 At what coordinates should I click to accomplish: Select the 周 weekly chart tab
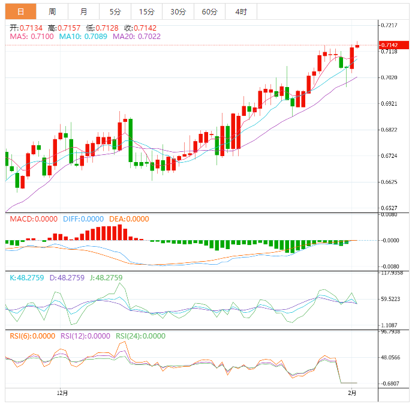52,11
